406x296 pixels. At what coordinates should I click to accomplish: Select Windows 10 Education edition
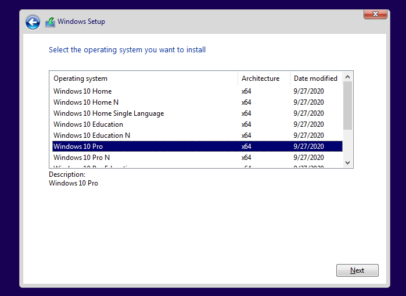[x=197, y=124]
